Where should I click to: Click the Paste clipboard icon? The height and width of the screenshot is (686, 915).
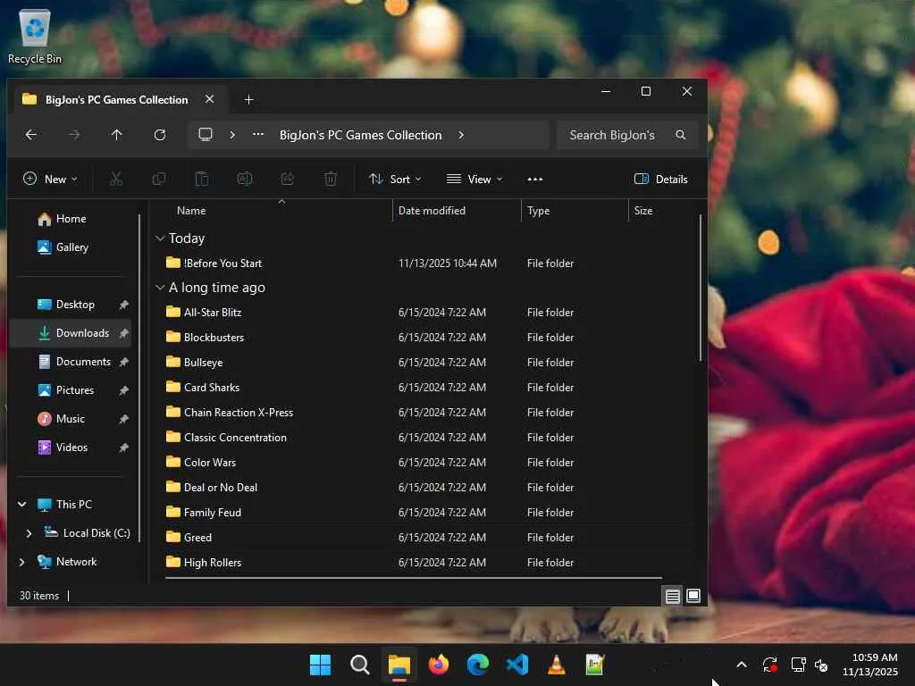click(x=202, y=179)
